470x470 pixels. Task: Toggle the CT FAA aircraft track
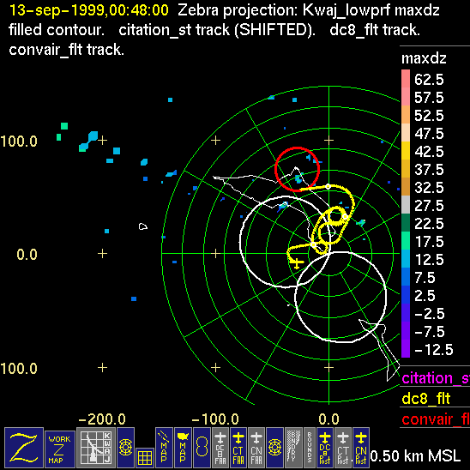click(238, 448)
